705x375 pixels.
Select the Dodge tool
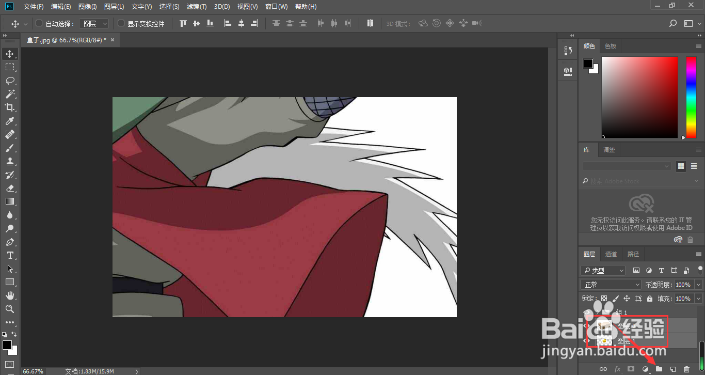pos(10,228)
